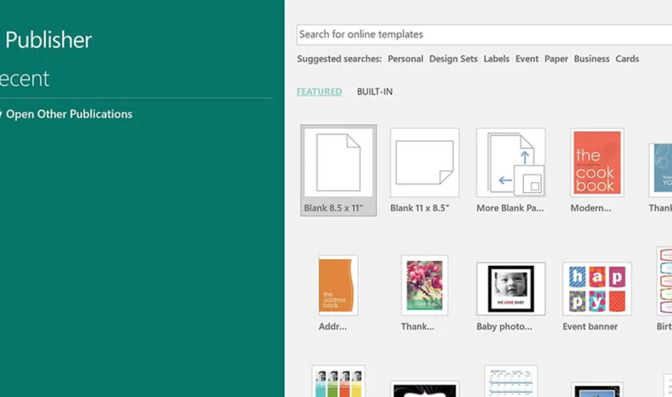
Task: Click the "Blank 11 x 8.5"" label
Action: pos(420,208)
